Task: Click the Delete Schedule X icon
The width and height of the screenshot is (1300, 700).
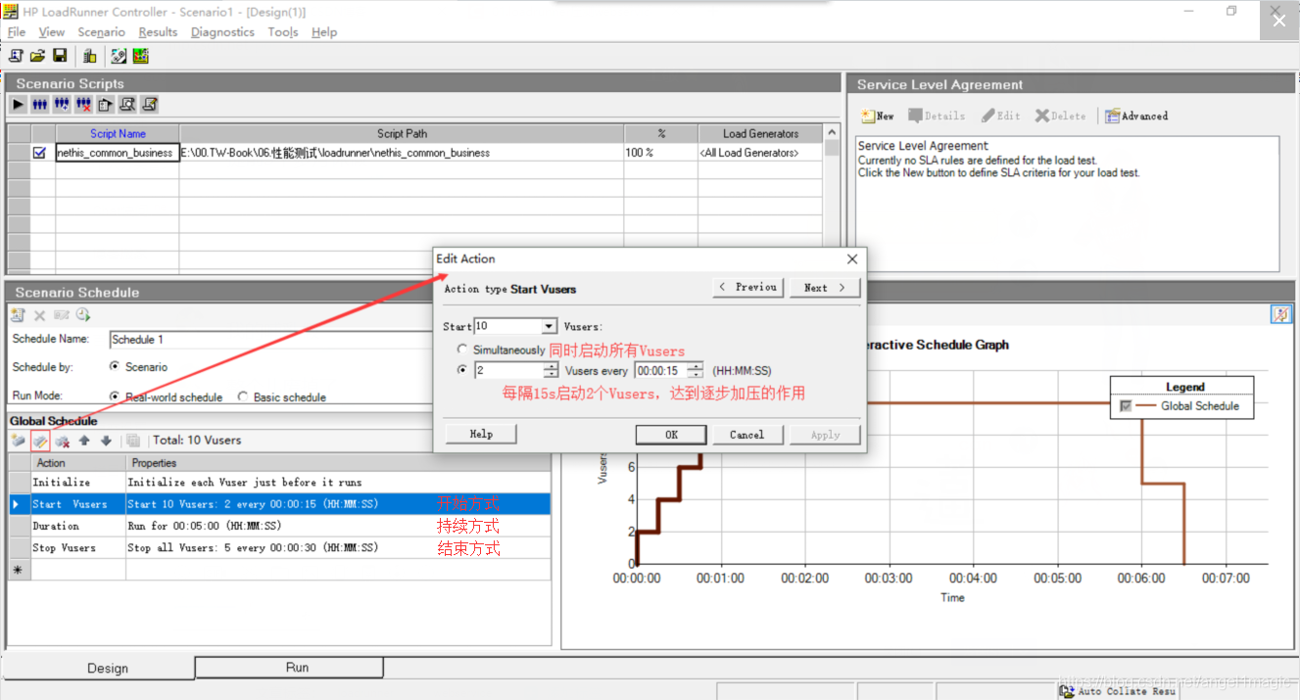Action: [40, 315]
